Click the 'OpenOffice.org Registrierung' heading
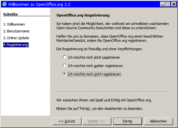 pyautogui.click(x=83, y=15)
